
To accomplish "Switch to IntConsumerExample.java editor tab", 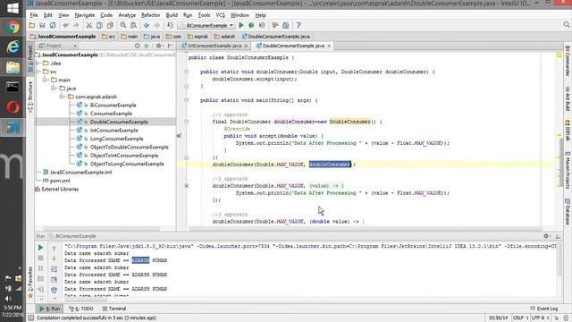I will (x=214, y=46).
